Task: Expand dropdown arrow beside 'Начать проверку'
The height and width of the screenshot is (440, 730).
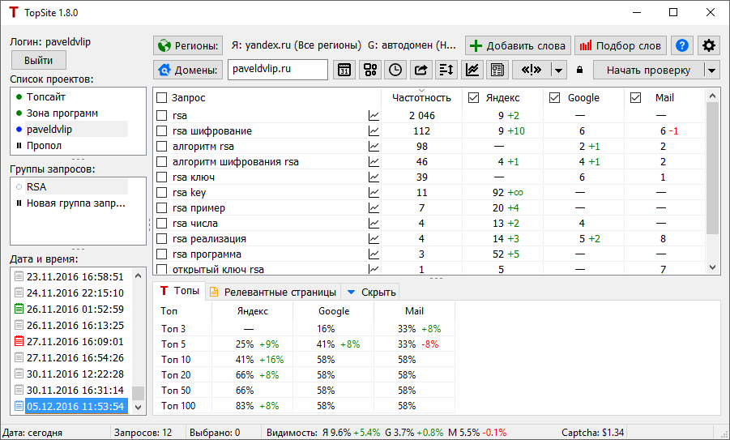Action: (712, 70)
